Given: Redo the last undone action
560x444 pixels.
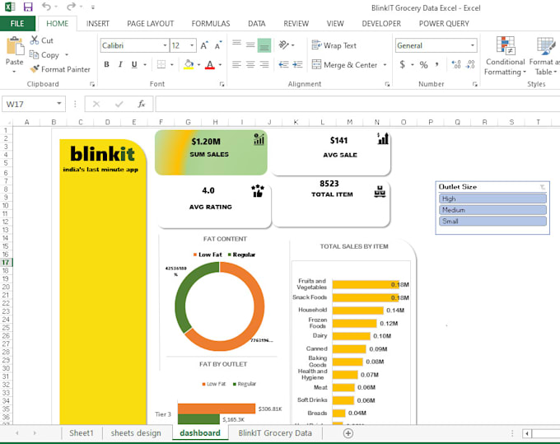Looking at the screenshot, I should tap(71, 7).
